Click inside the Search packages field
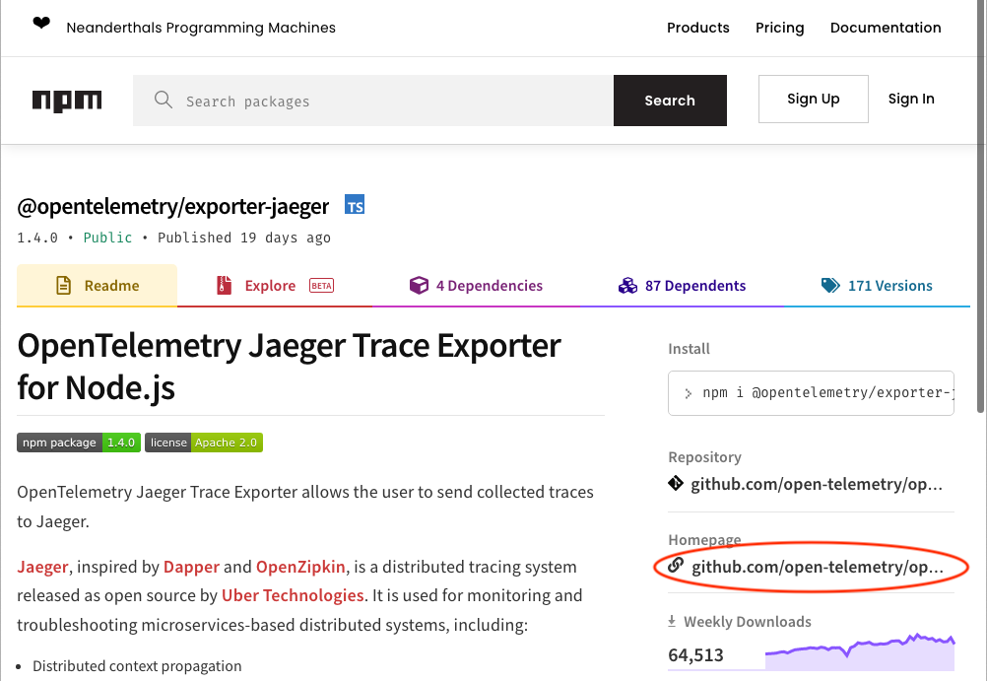The height and width of the screenshot is (681, 987). tap(374, 100)
